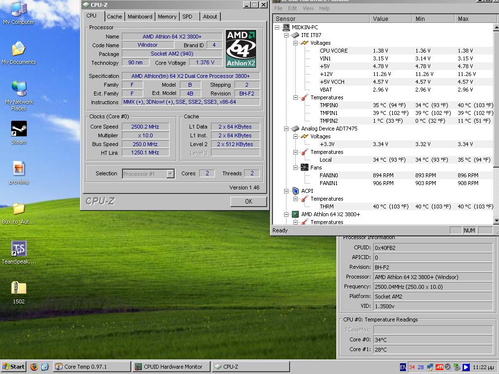The height and width of the screenshot is (374, 499).
Task: Open the My Computer desktop icon
Action: pyautogui.click(x=19, y=13)
